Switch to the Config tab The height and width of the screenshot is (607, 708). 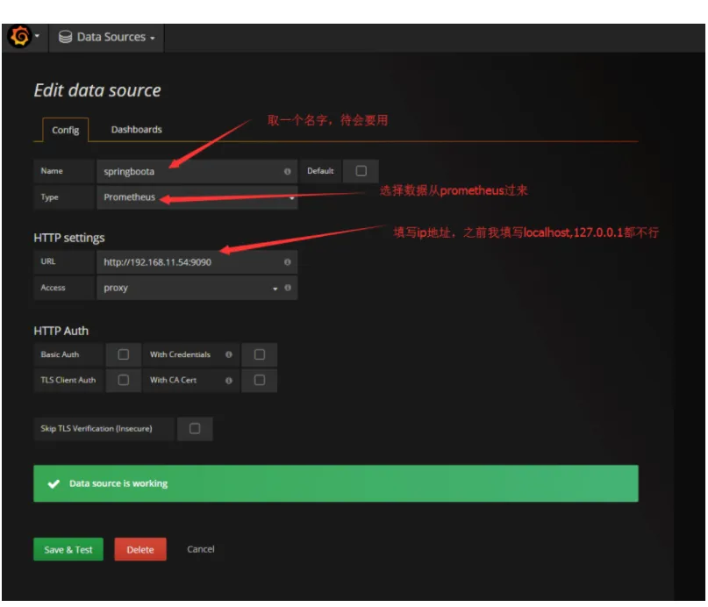pos(66,130)
